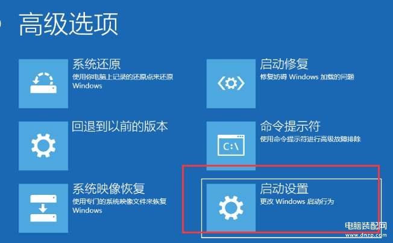This screenshot has width=393, height=243.
Task: Select the 回退到以前的版本 option text
Action: pyautogui.click(x=120, y=126)
